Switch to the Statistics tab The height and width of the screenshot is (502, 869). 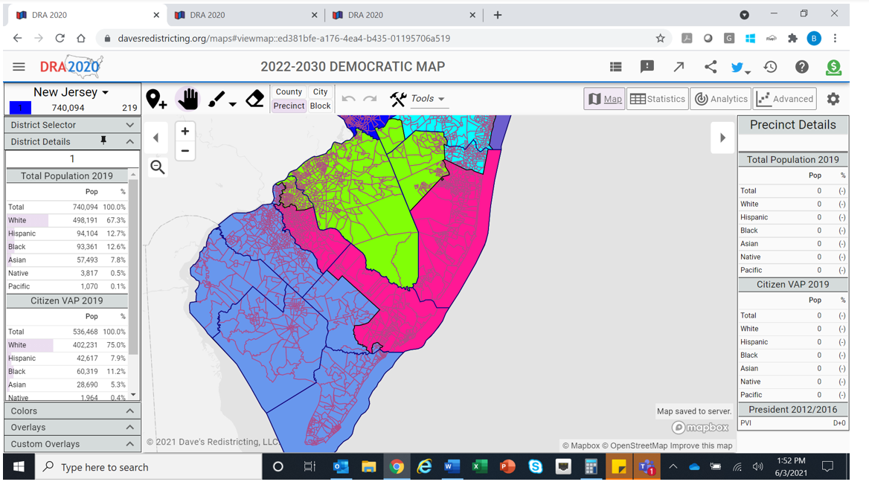click(657, 99)
